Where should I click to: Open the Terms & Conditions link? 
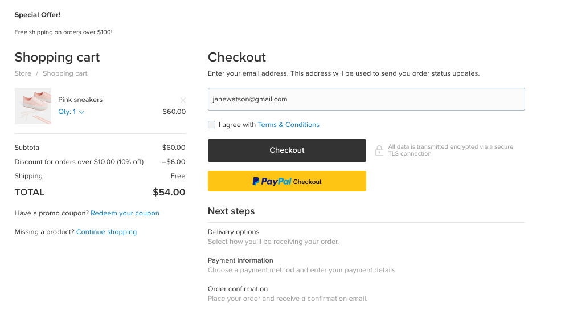tap(288, 125)
